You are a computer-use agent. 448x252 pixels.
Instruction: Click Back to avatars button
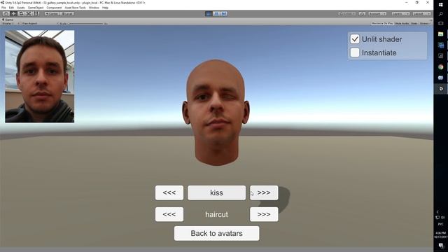pos(216,233)
